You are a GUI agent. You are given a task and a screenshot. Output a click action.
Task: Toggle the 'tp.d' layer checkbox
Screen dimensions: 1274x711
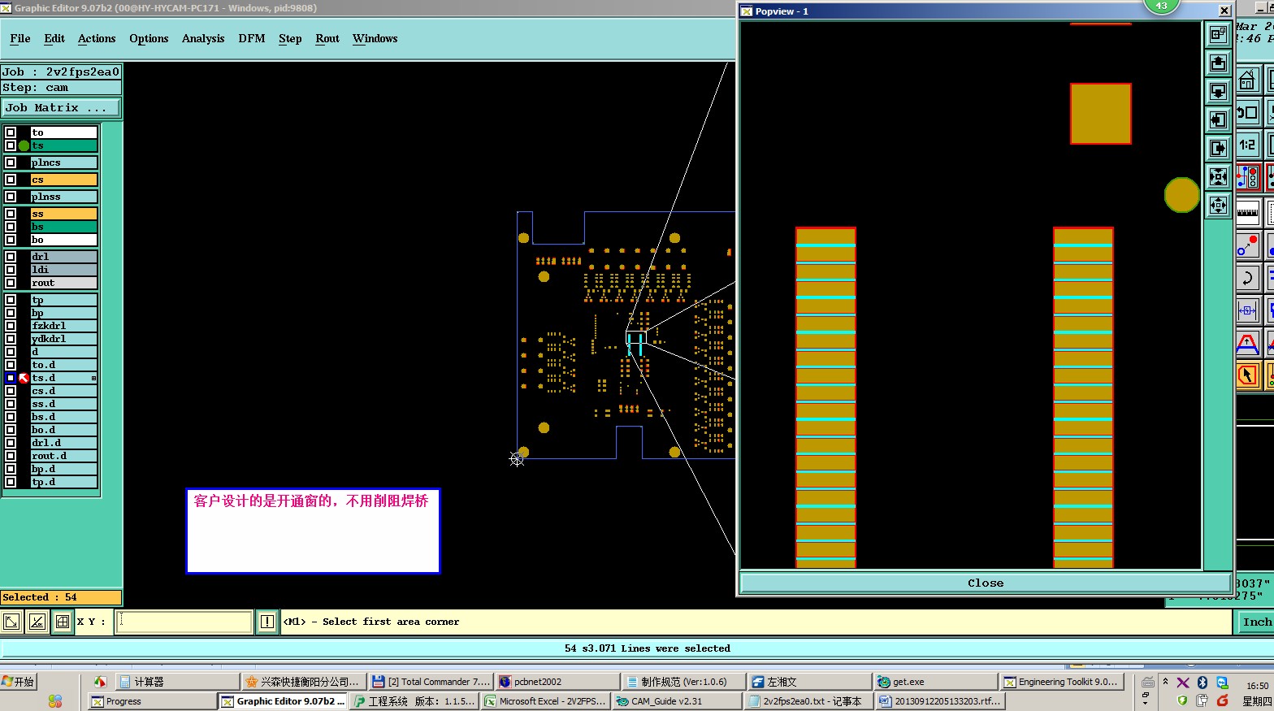click(11, 482)
